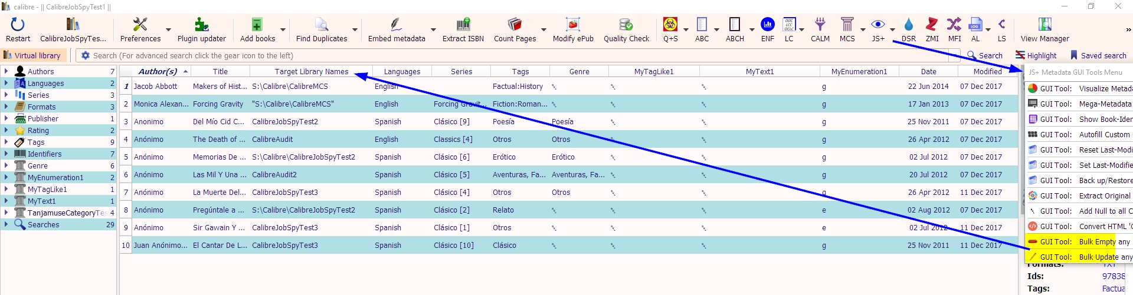Image resolution: width=1133 pixels, height=295 pixels.
Task: Toggle the Highlight search option
Action: click(1036, 55)
